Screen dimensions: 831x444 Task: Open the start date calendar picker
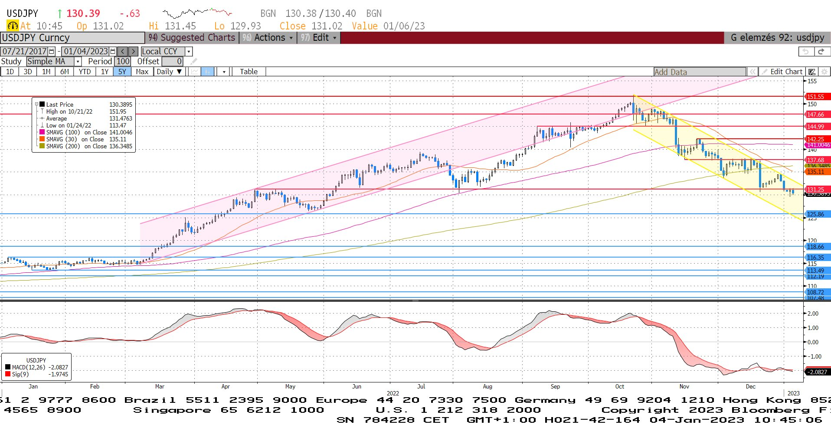click(52, 51)
